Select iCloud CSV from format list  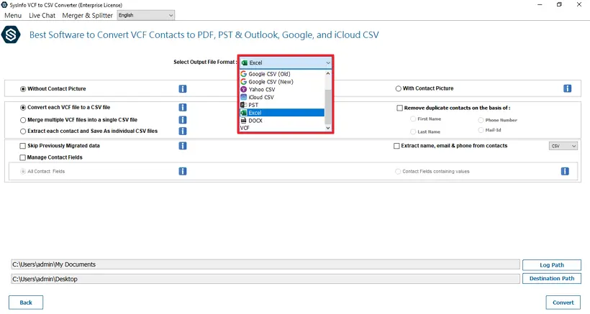(x=282, y=97)
